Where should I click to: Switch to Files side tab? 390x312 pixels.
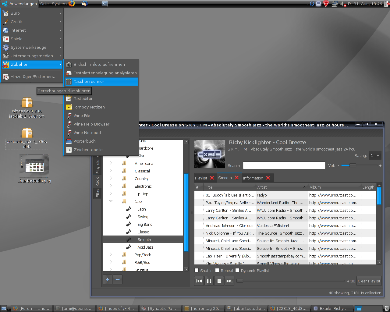click(x=97, y=193)
